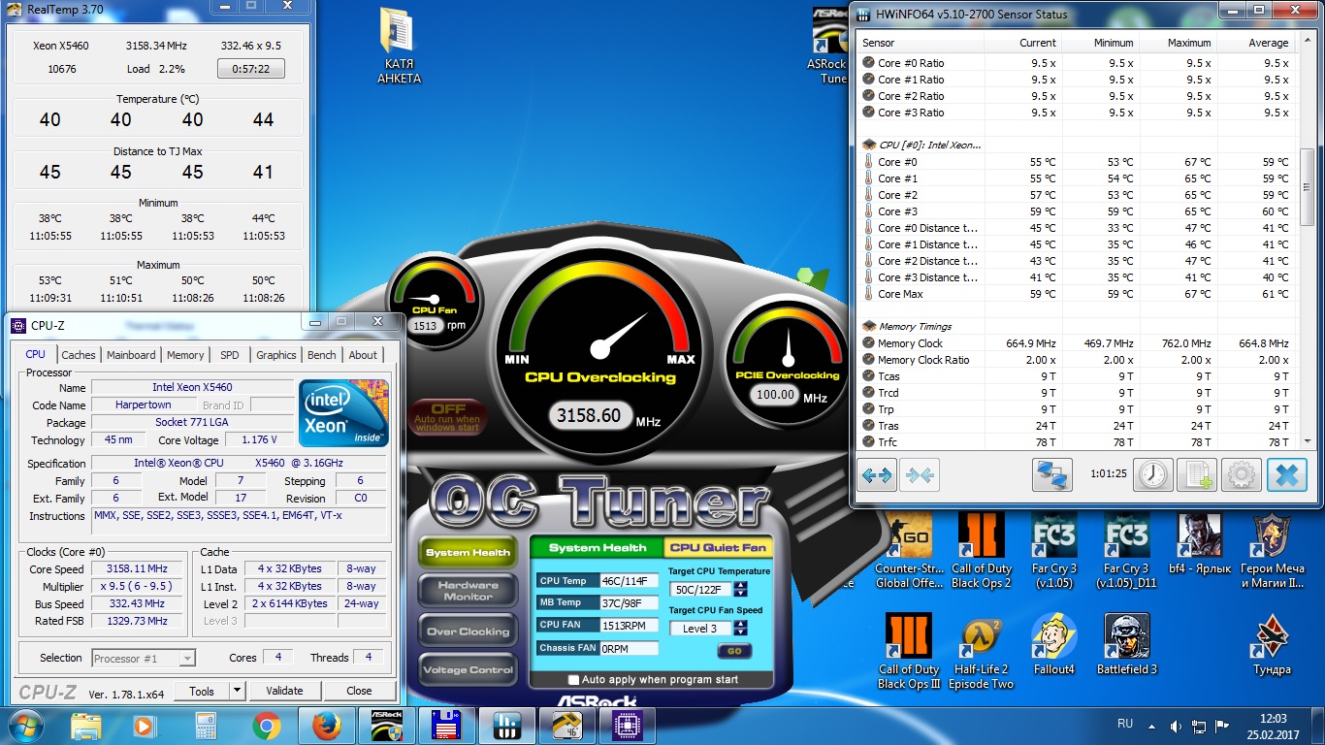Toggle the OFF auto run at Windows start switch

pos(448,417)
